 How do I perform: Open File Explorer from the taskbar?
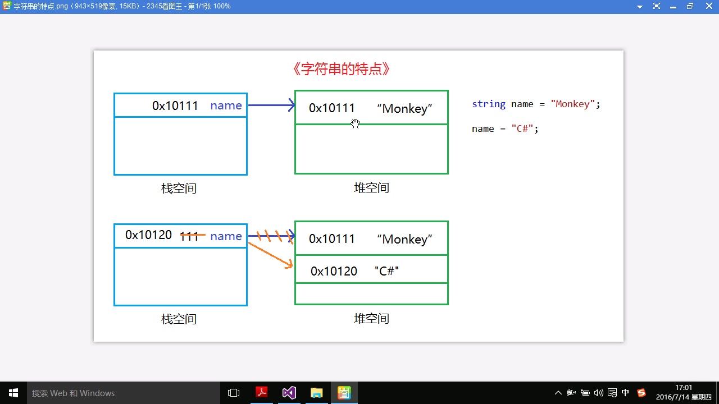317,393
